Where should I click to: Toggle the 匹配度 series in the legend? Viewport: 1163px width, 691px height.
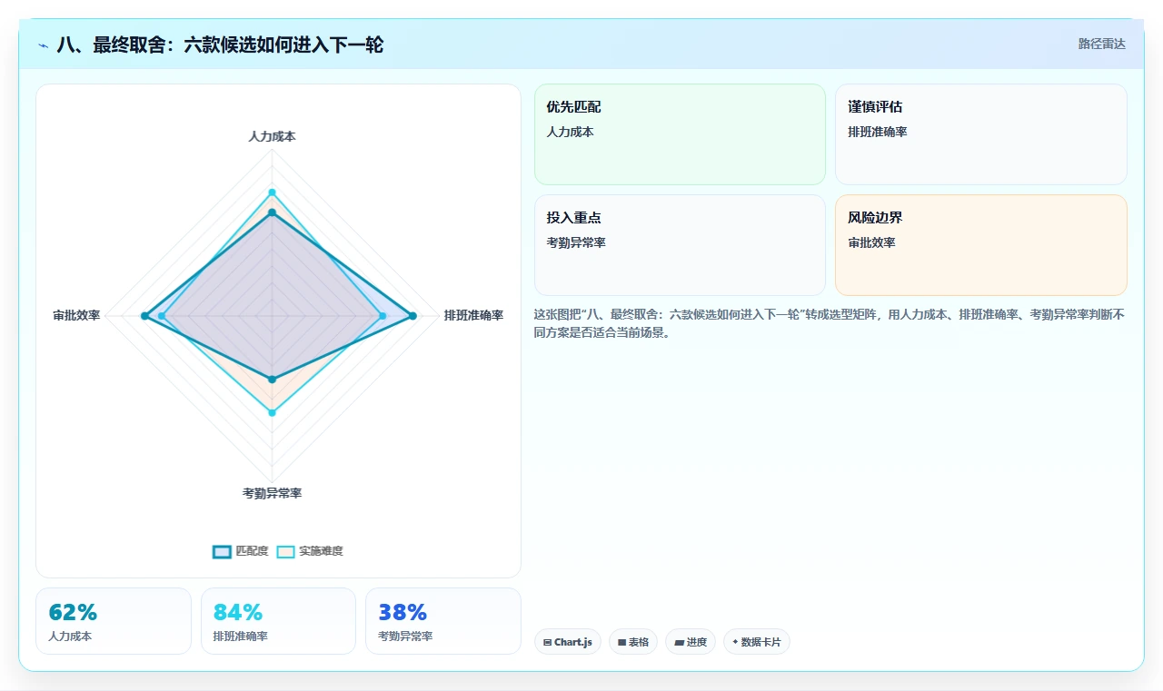pos(241,551)
